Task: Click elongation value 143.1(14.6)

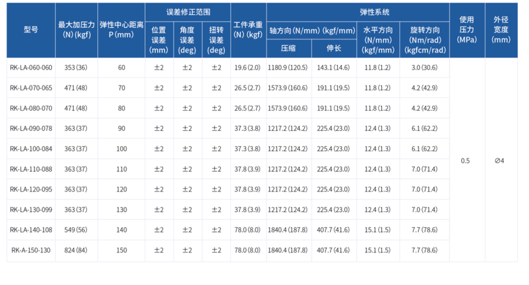Action: click(x=333, y=68)
